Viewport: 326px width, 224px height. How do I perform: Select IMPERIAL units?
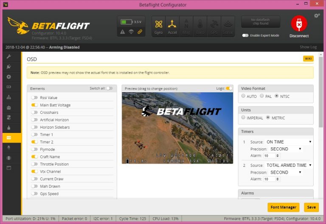coord(243,117)
